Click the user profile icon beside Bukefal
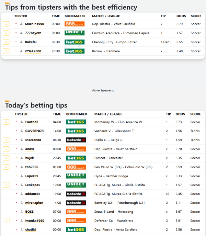Viewport: 206px width, 236px height. [x=21, y=42]
